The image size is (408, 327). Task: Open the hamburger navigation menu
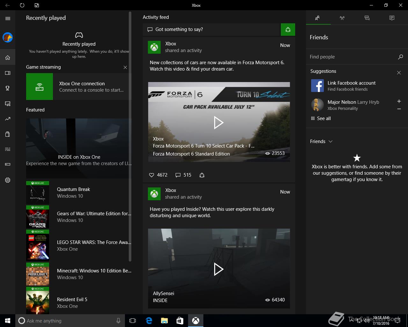click(x=8, y=19)
